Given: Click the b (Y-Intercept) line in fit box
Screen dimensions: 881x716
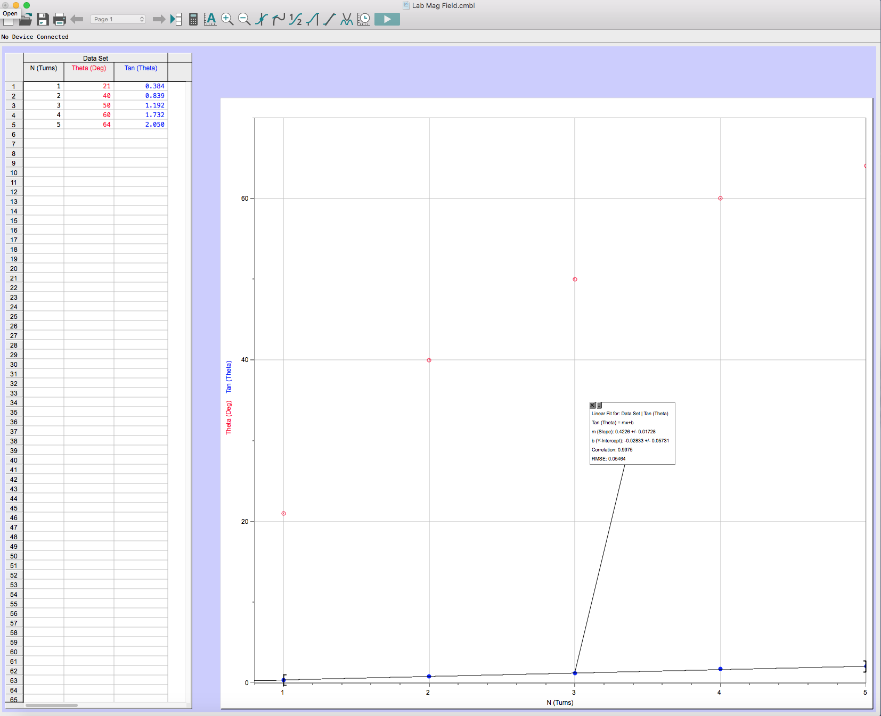Looking at the screenshot, I should (x=630, y=441).
